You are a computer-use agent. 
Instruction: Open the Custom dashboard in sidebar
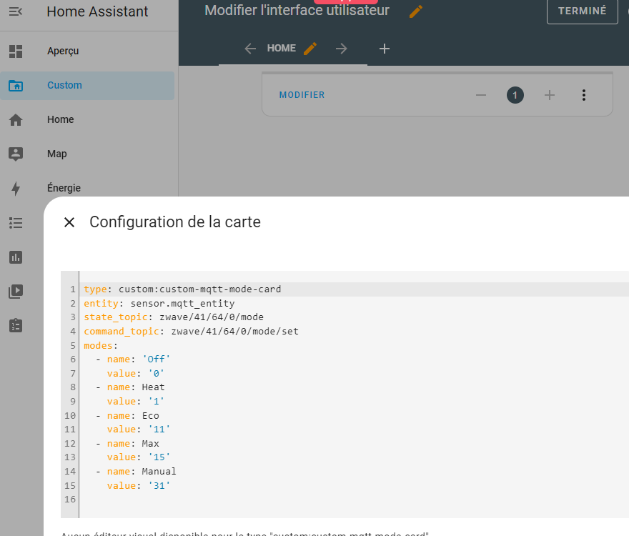[x=64, y=85]
